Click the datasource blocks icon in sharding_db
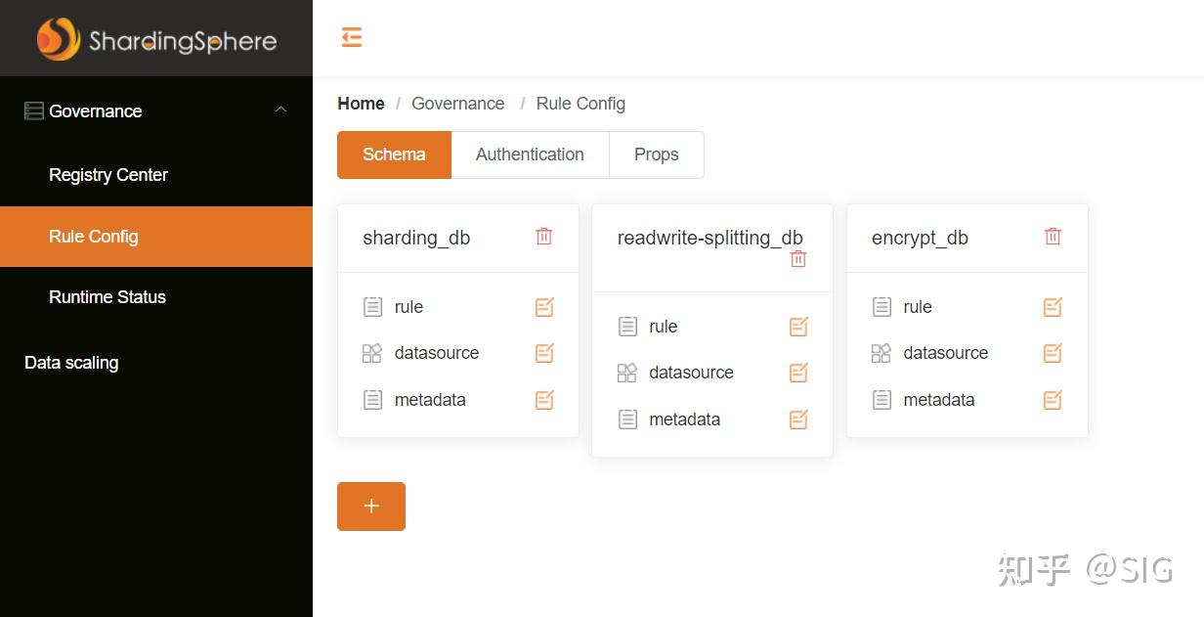 point(372,353)
